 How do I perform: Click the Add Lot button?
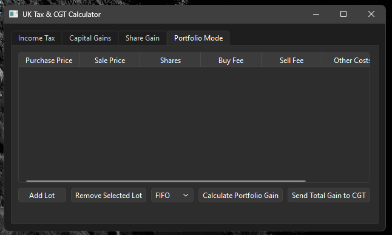coord(42,196)
